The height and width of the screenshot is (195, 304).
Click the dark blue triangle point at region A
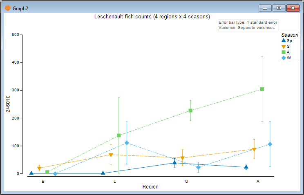coord(246,167)
